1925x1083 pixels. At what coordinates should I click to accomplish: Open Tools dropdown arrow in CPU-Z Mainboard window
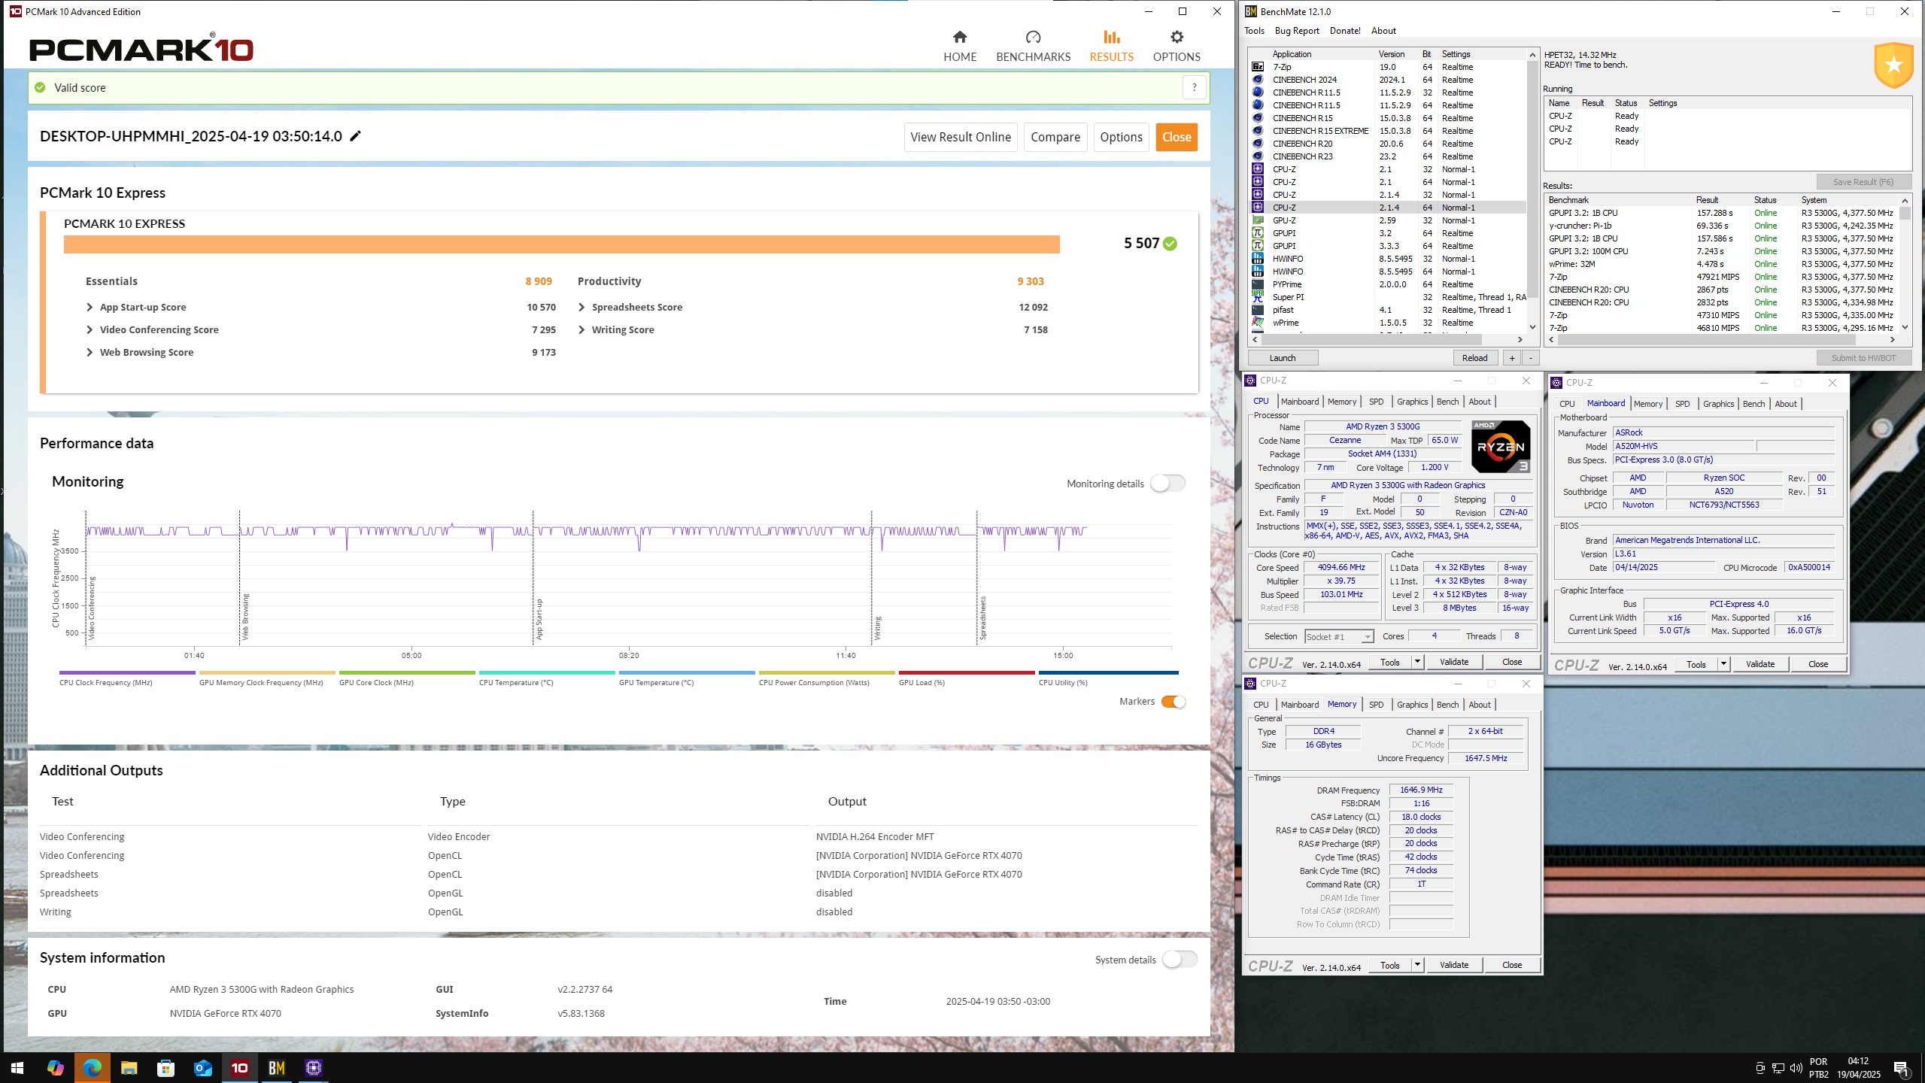pos(1723,664)
